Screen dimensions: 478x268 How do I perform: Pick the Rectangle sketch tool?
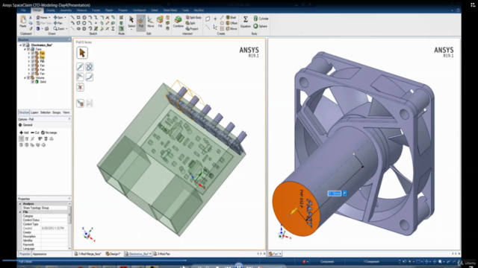(x=78, y=18)
